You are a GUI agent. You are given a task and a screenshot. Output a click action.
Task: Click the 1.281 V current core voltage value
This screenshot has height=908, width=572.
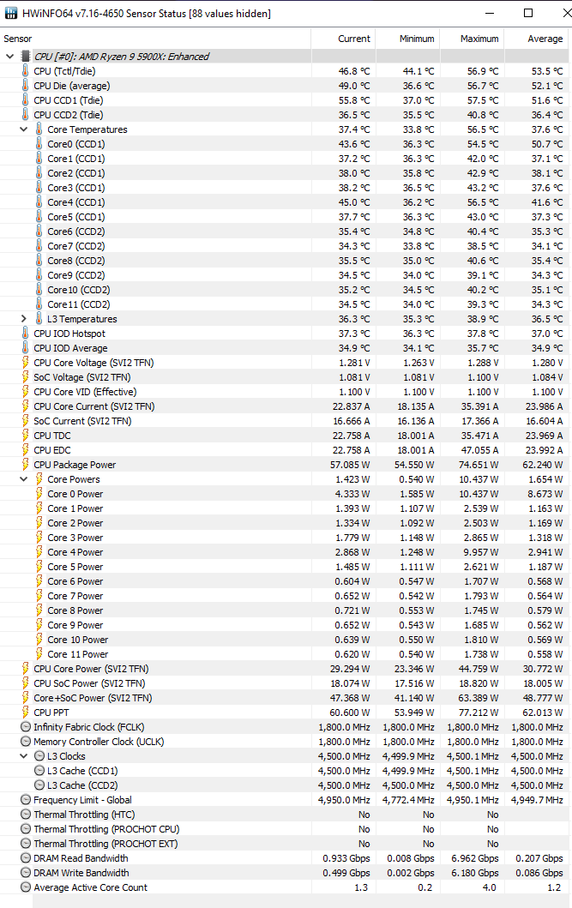click(x=354, y=363)
